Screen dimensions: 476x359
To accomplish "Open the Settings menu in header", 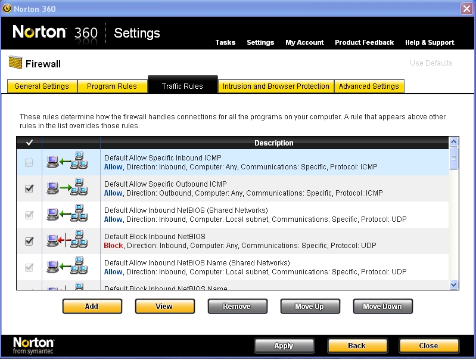I will tap(260, 42).
